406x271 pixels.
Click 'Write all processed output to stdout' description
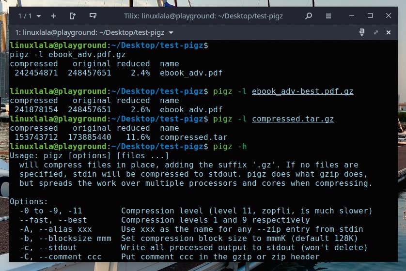coord(208,248)
